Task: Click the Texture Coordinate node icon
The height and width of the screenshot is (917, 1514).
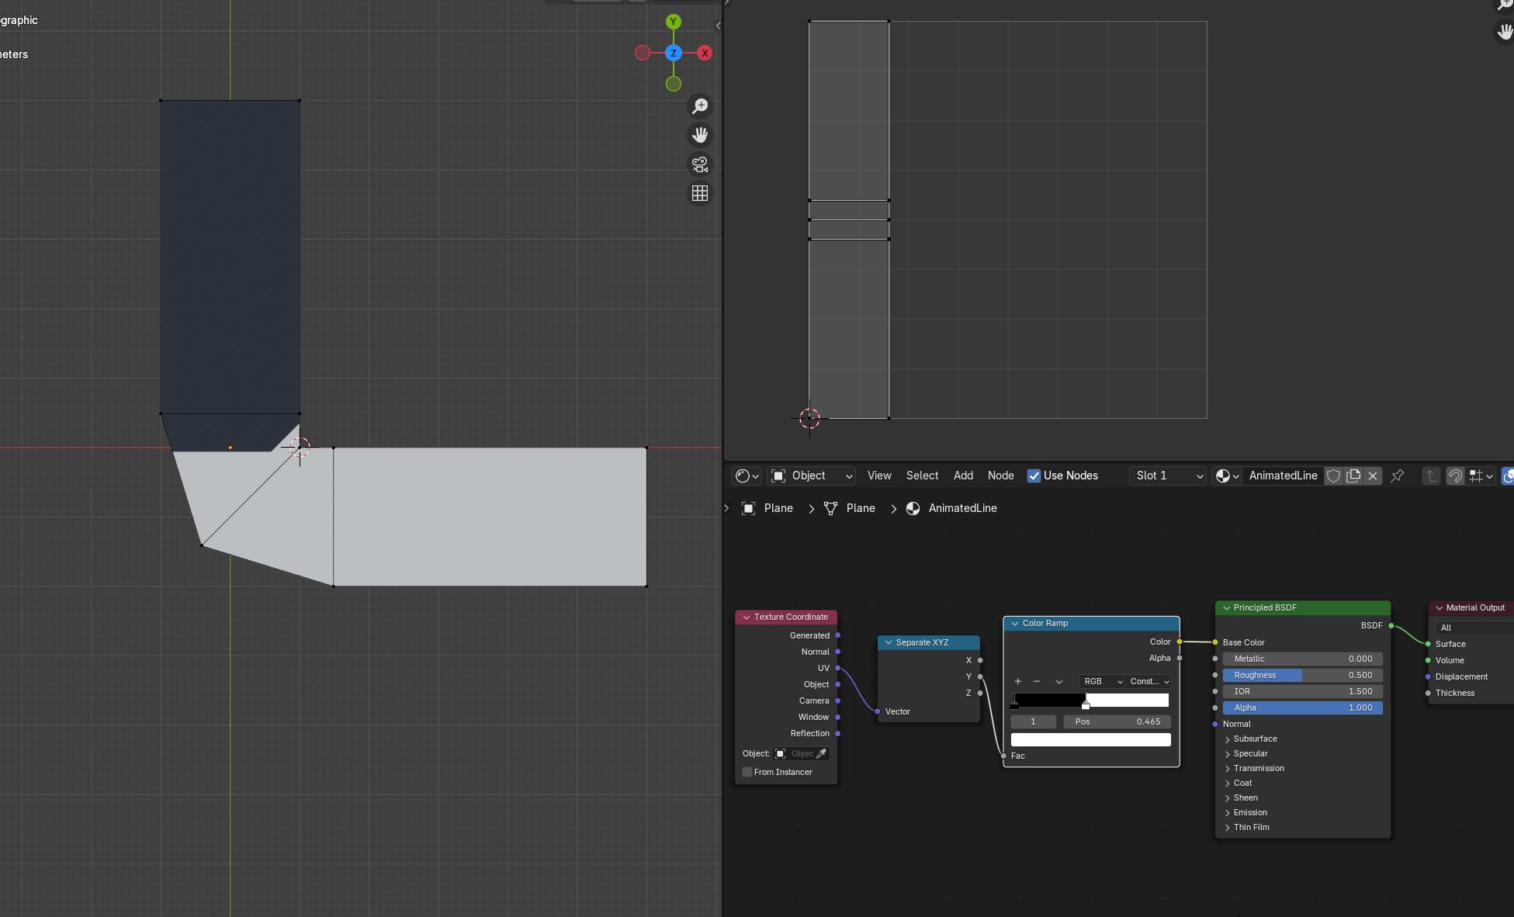Action: (745, 617)
